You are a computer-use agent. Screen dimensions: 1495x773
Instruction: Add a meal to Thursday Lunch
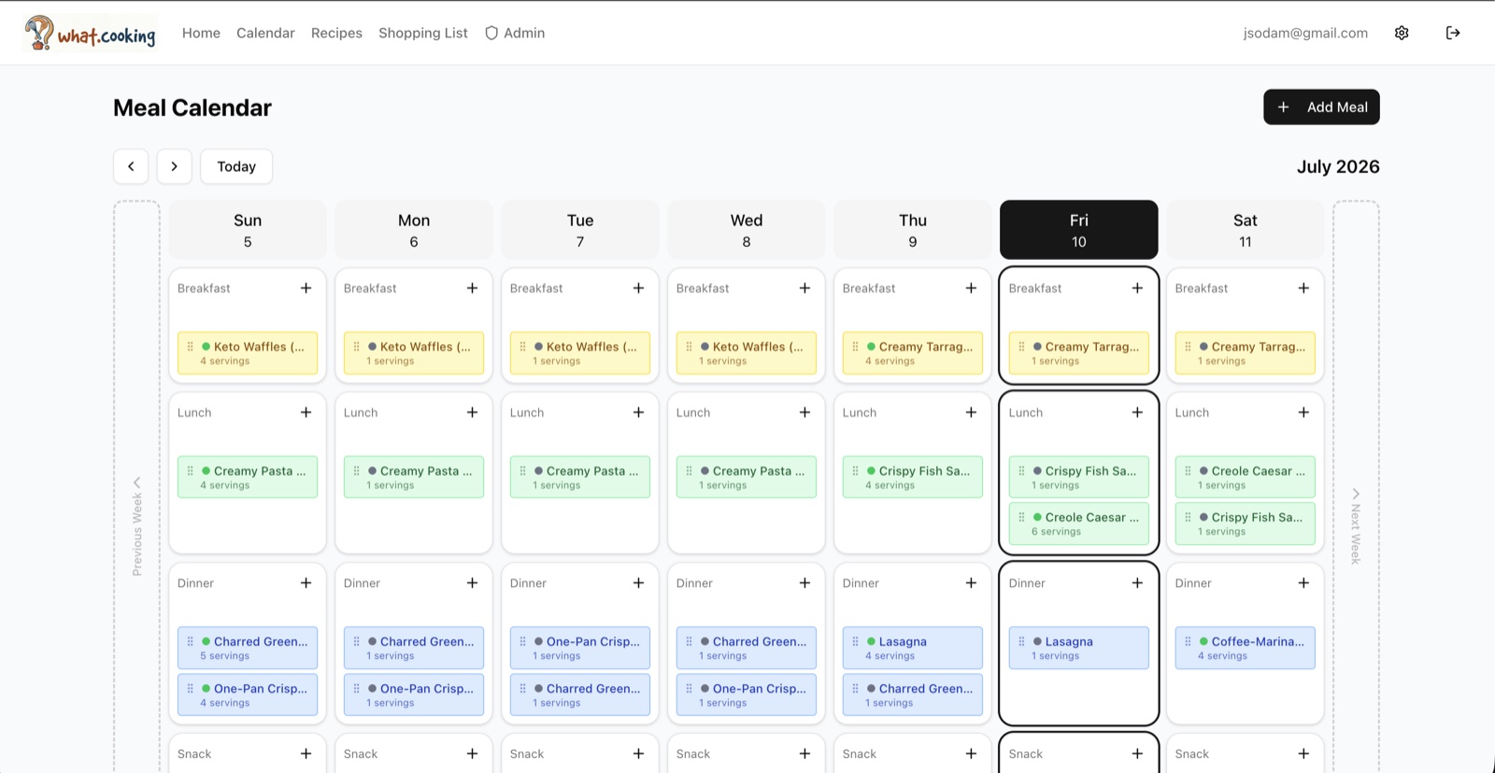click(971, 412)
